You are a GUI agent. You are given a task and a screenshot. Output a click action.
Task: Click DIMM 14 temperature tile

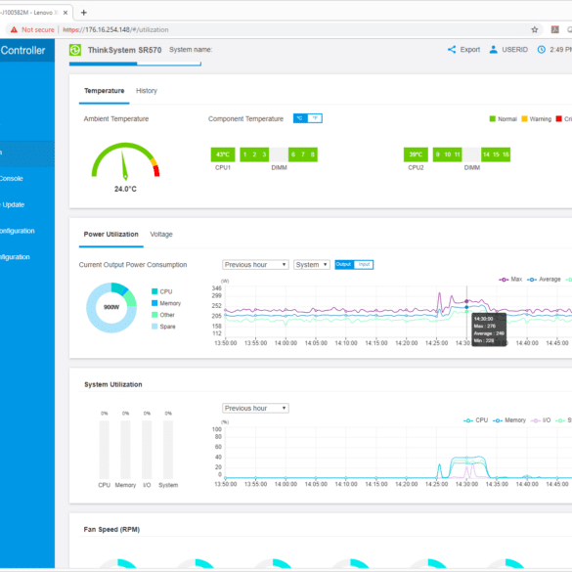(x=486, y=154)
